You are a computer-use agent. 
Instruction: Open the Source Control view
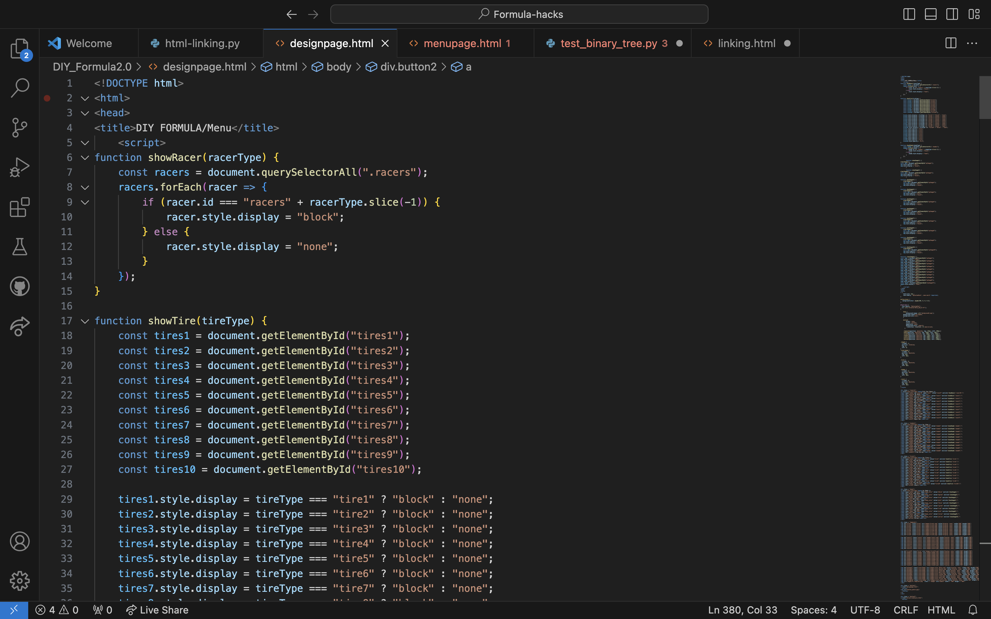tap(19, 127)
